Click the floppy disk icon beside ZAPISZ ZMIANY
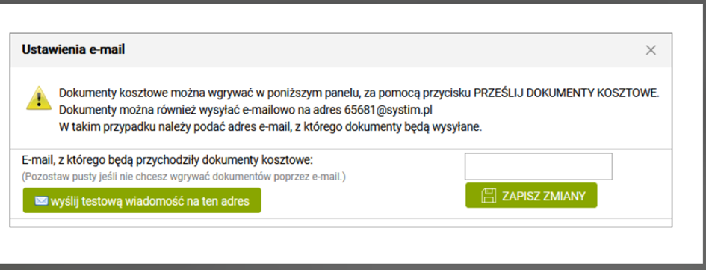Image resolution: width=706 pixels, height=270 pixels. [x=489, y=196]
